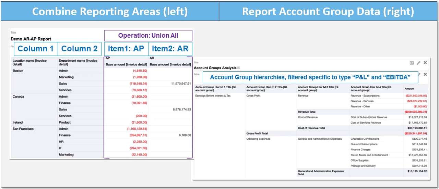
Task: Click the AP amount (1,160,129.64)
Action: coord(137,129)
